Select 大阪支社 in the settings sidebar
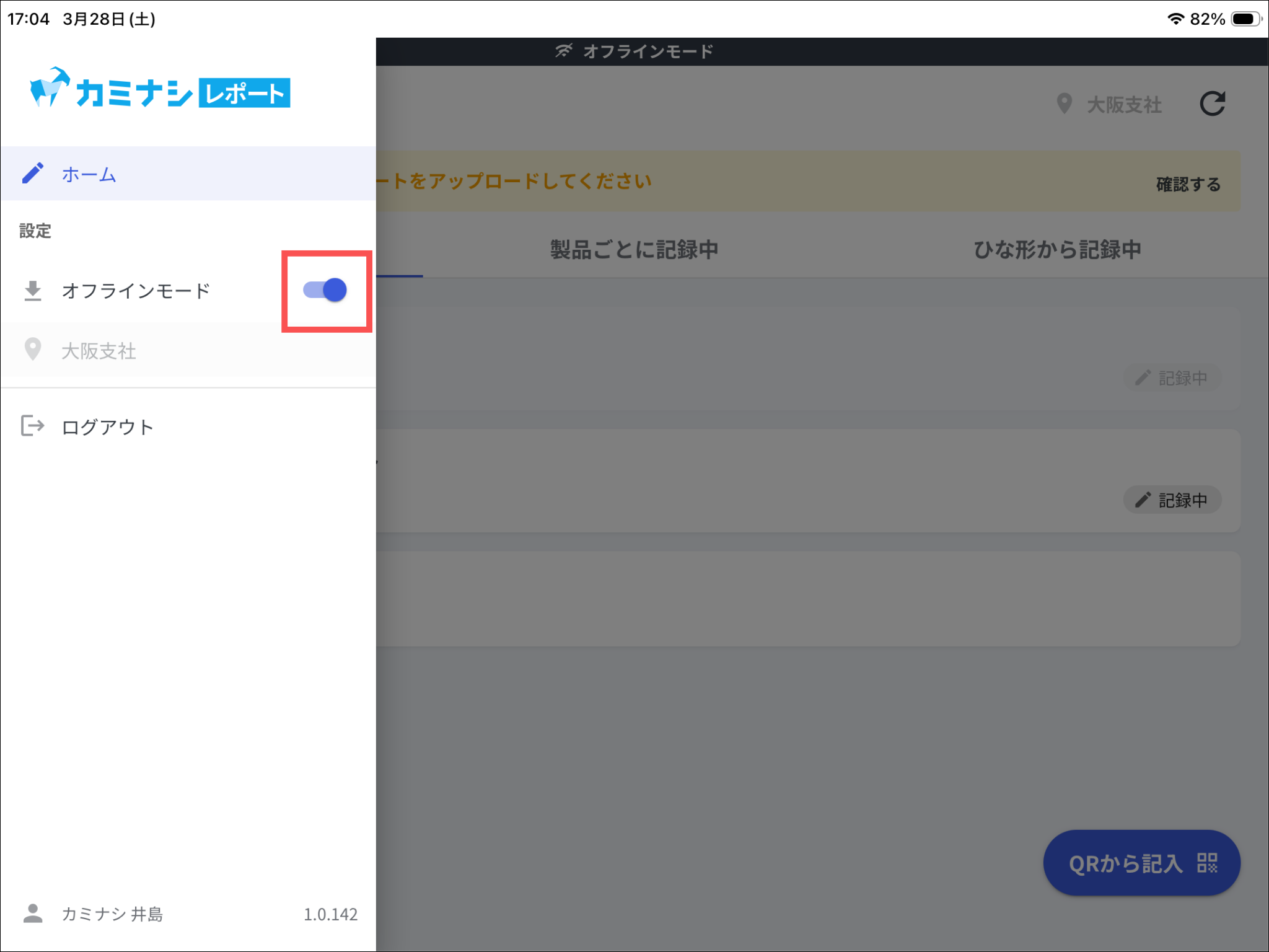This screenshot has width=1269, height=952. pyautogui.click(x=99, y=351)
